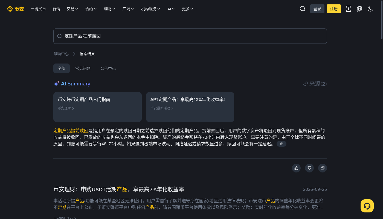This screenshot has height=219, width=383.
Task: Click the download app icon
Action: tap(349, 9)
